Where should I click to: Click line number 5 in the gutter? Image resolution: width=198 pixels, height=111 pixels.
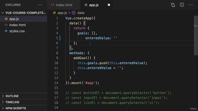pos(57,38)
